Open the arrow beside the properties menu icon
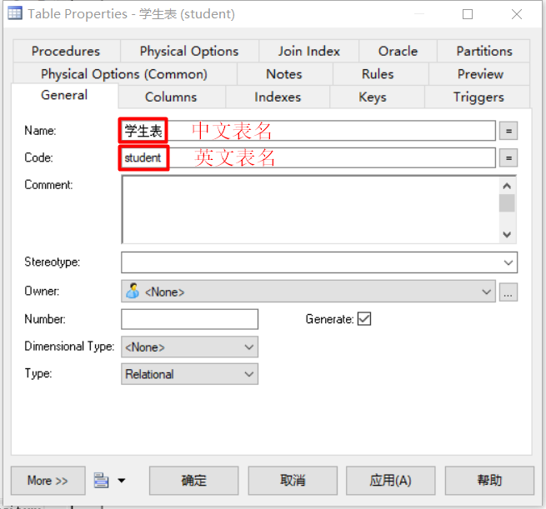 coord(121,481)
